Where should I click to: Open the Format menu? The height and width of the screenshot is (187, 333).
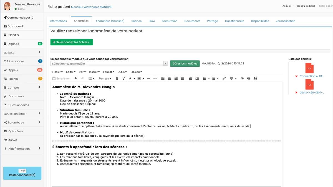click(x=109, y=72)
